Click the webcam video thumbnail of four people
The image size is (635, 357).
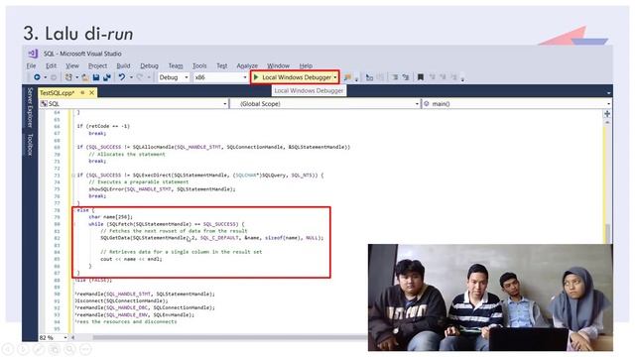pyautogui.click(x=490, y=297)
